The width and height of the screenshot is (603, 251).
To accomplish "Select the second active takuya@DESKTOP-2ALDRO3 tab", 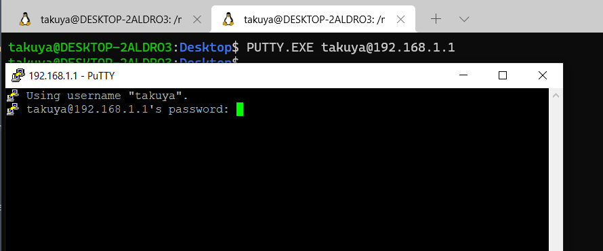I will (313, 19).
